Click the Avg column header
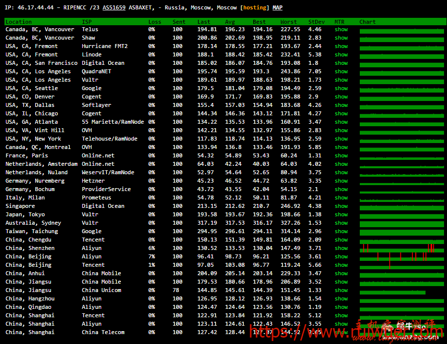The width and height of the screenshot is (447, 344). 230,22
